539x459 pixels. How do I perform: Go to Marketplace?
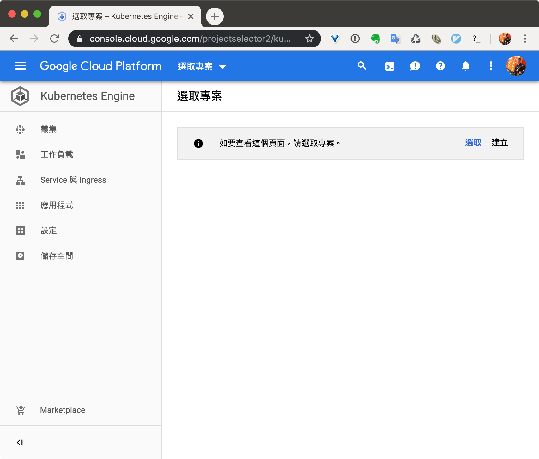pos(81,410)
